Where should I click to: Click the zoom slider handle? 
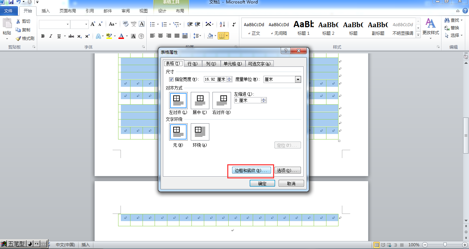(x=445, y=245)
